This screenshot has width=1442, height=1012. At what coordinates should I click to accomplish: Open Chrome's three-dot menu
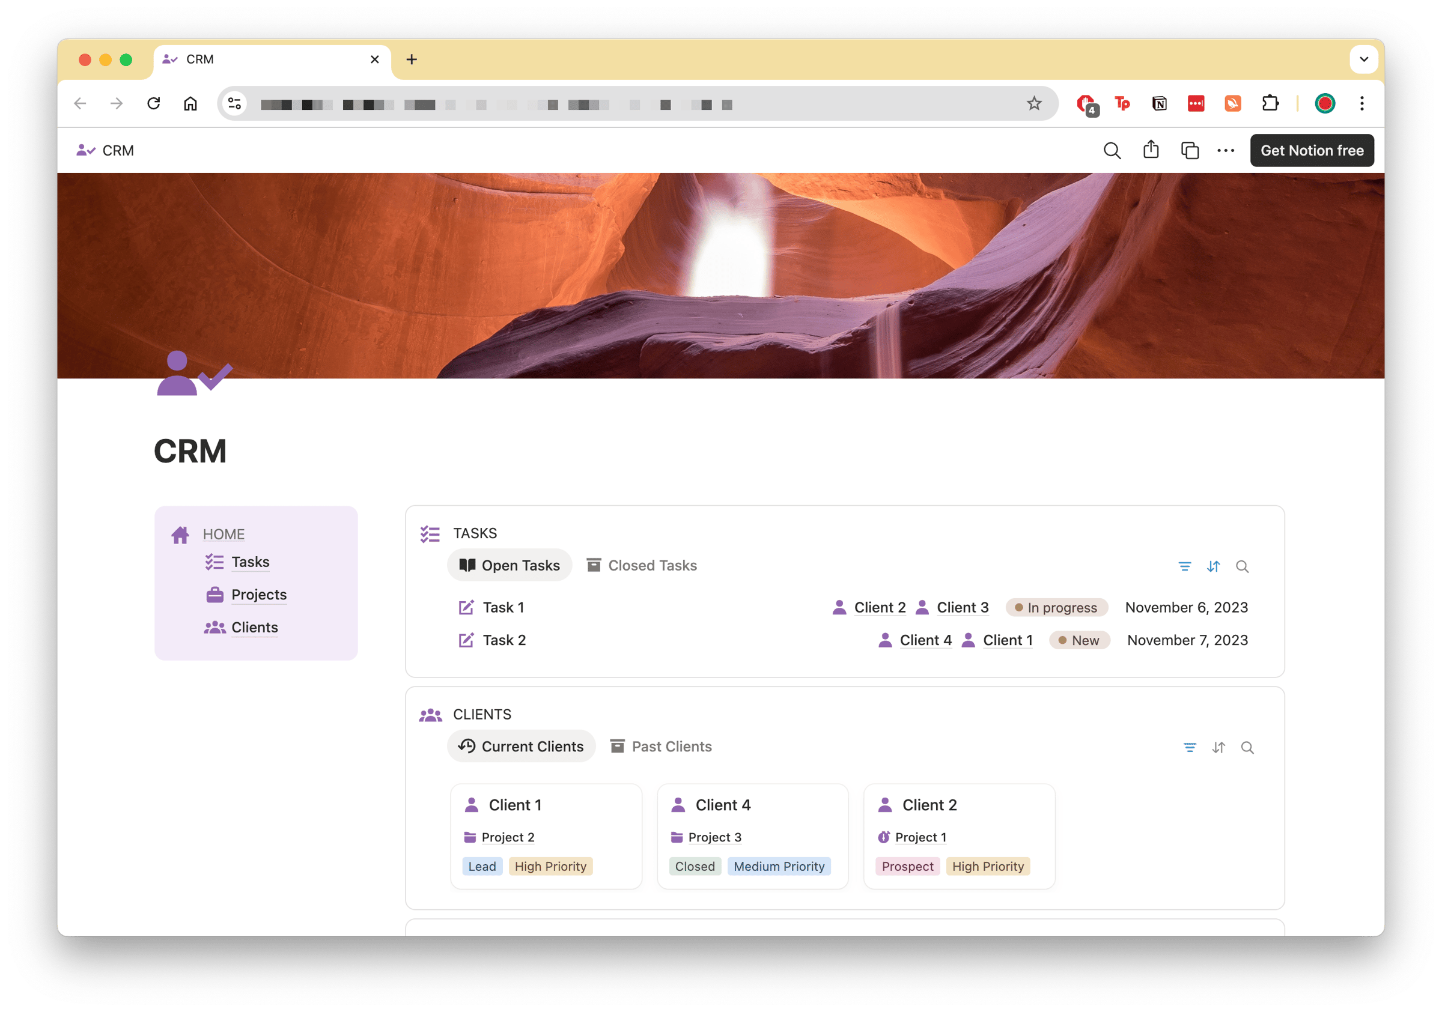point(1361,103)
